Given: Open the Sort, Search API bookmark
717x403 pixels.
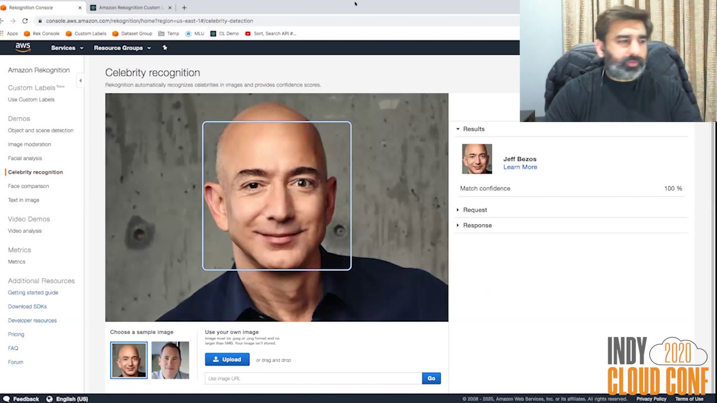Looking at the screenshot, I should click(x=271, y=34).
